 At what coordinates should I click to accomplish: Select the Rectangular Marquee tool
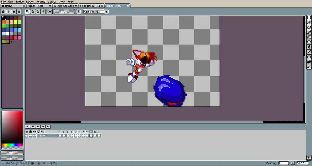(309, 17)
